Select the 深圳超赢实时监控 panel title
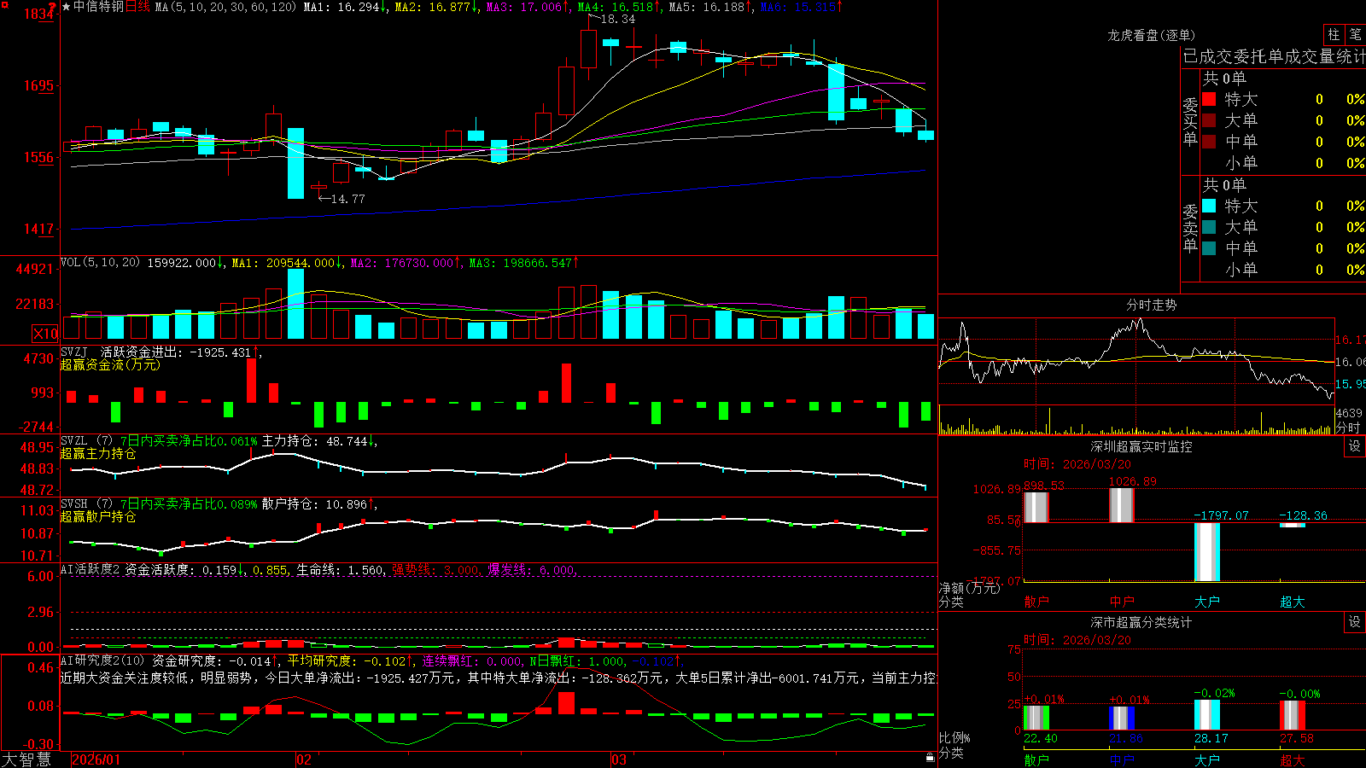This screenshot has height=768, width=1366. 1141,446
